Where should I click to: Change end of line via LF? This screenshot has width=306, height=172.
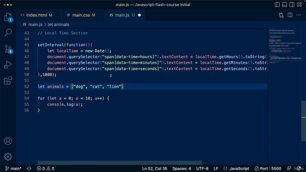coord(216,169)
